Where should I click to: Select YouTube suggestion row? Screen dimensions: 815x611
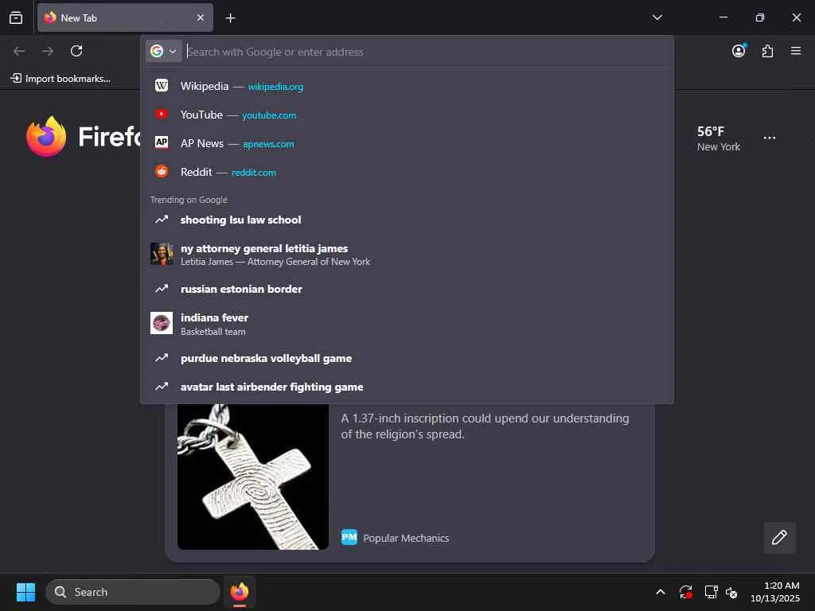(x=407, y=115)
